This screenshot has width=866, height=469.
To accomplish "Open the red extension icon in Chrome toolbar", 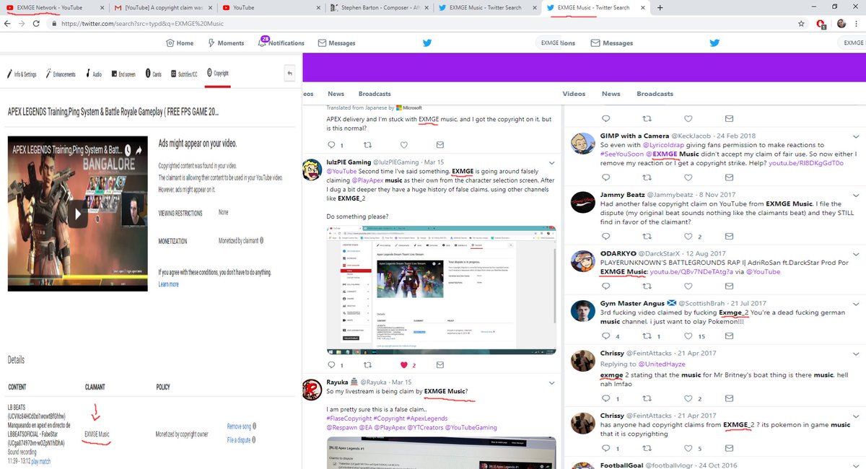I will (x=821, y=23).
